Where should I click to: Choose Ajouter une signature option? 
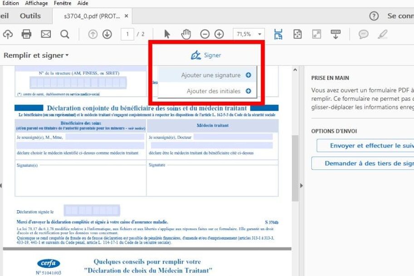pyautogui.click(x=207, y=75)
